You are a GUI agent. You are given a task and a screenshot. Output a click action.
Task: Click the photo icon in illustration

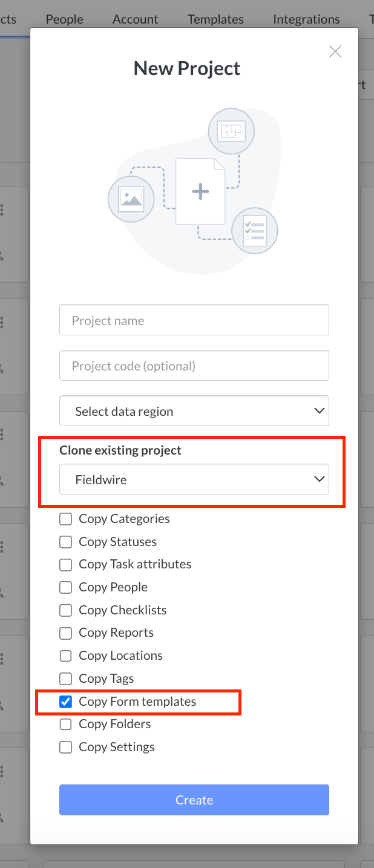pyautogui.click(x=131, y=199)
